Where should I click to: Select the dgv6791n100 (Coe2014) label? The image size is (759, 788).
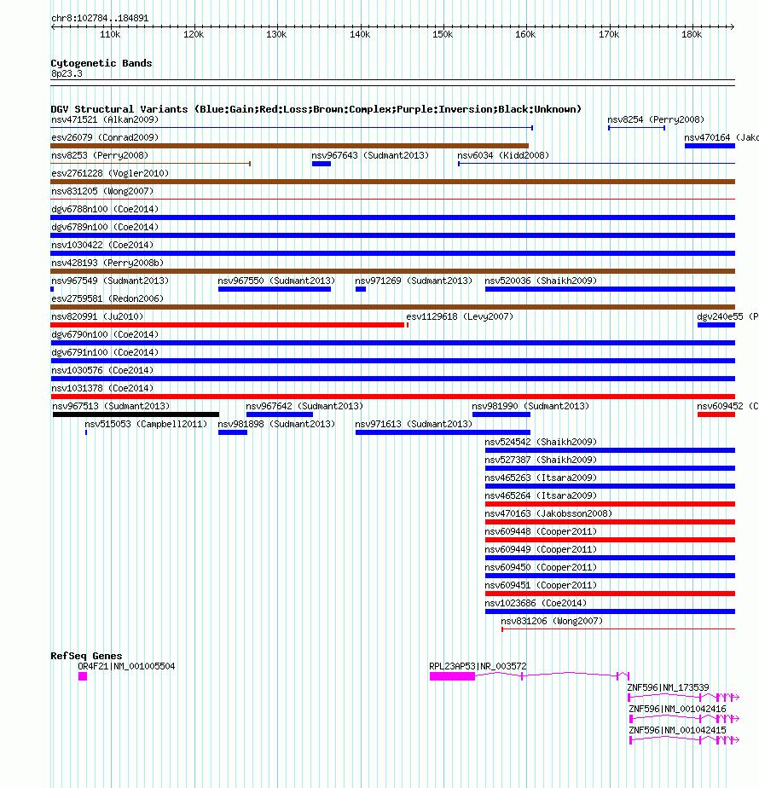105,352
